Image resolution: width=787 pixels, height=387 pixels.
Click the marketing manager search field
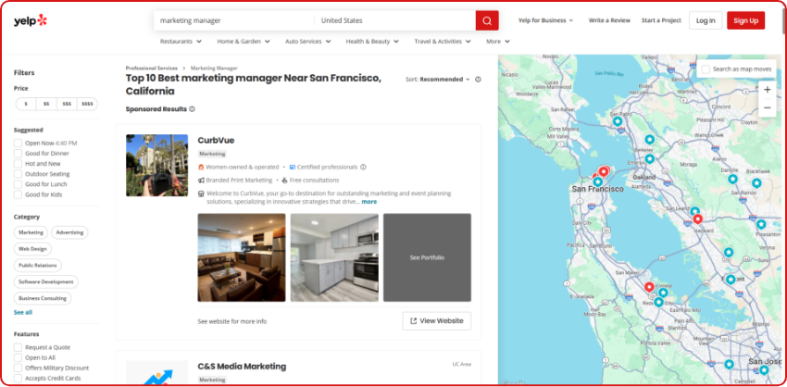click(x=234, y=20)
